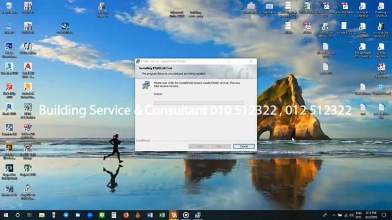Select the Excel spreadsheet file on desktop

point(307,8)
